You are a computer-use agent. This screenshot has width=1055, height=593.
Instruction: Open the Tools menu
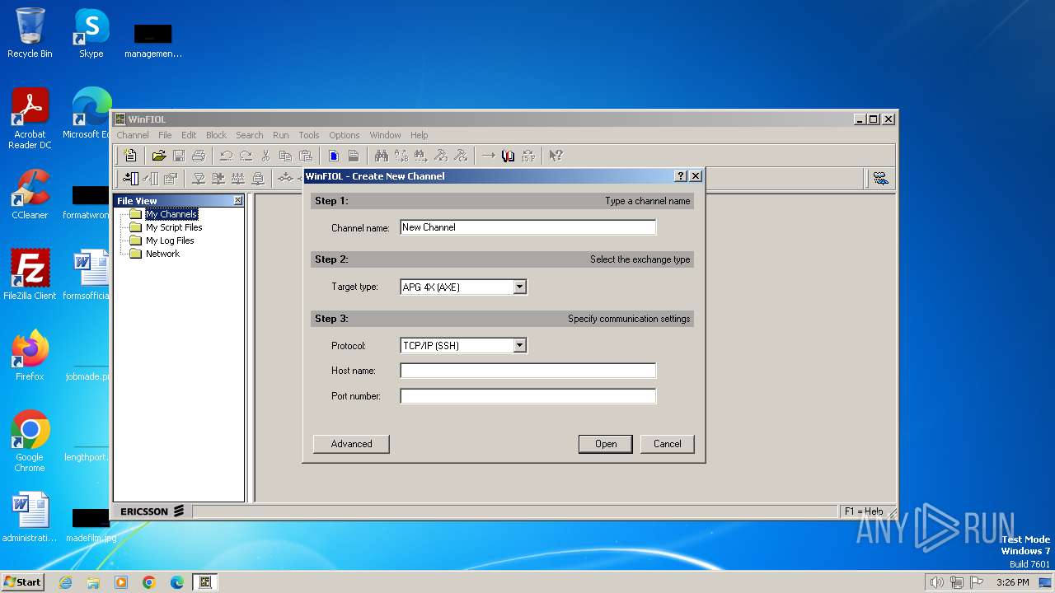[309, 135]
